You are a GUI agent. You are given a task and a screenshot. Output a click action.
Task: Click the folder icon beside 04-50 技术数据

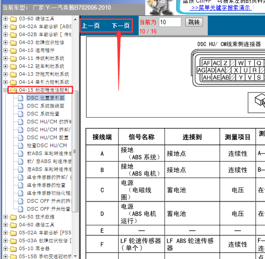point(13,217)
